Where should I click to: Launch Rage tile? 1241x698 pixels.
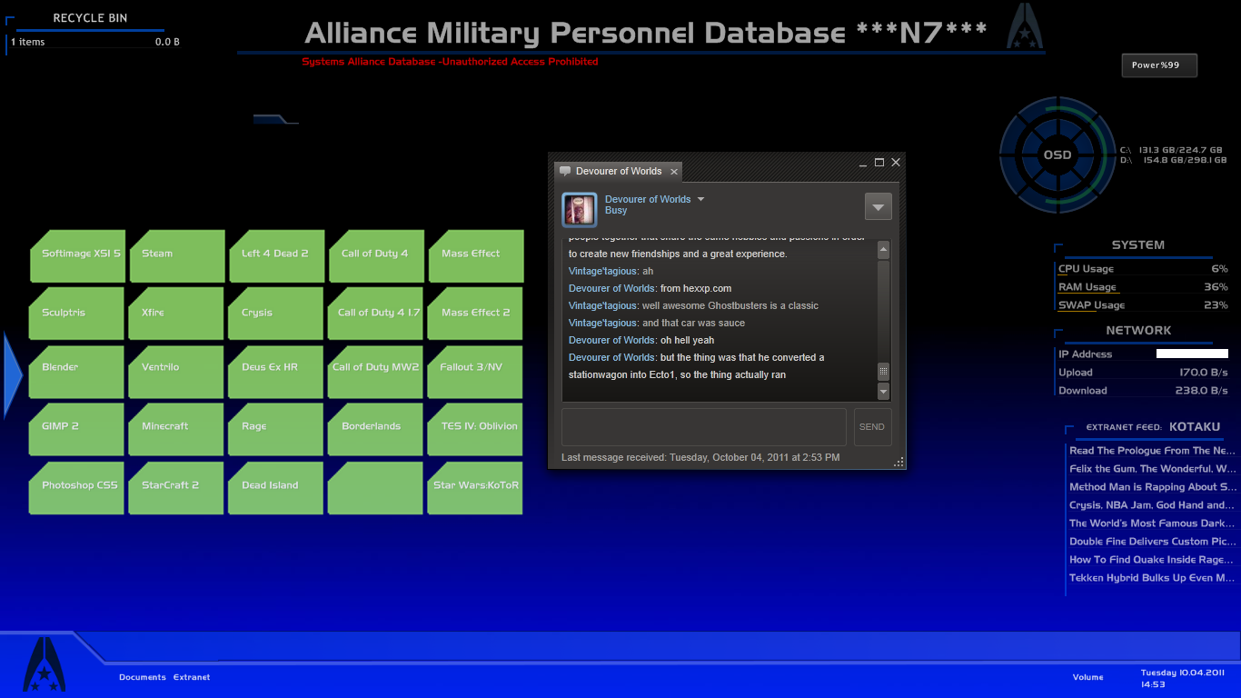[276, 430]
